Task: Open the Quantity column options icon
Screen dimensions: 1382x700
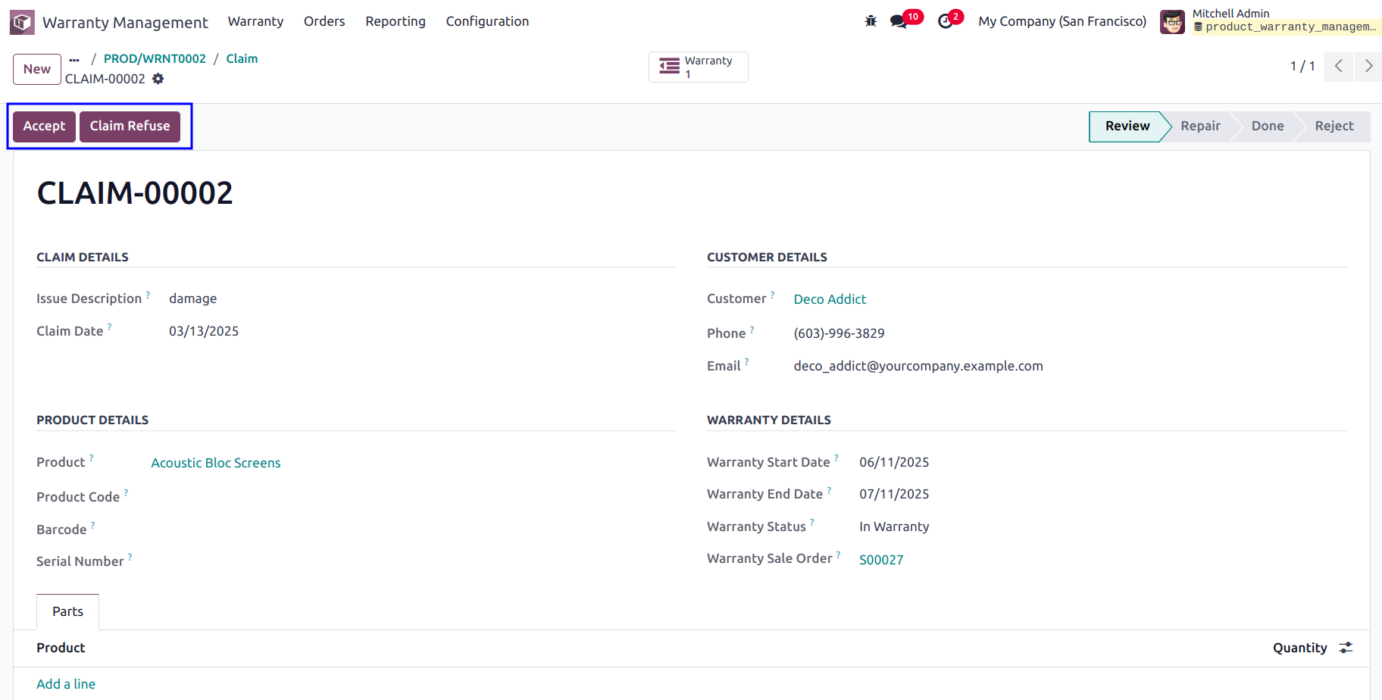Action: [1346, 648]
